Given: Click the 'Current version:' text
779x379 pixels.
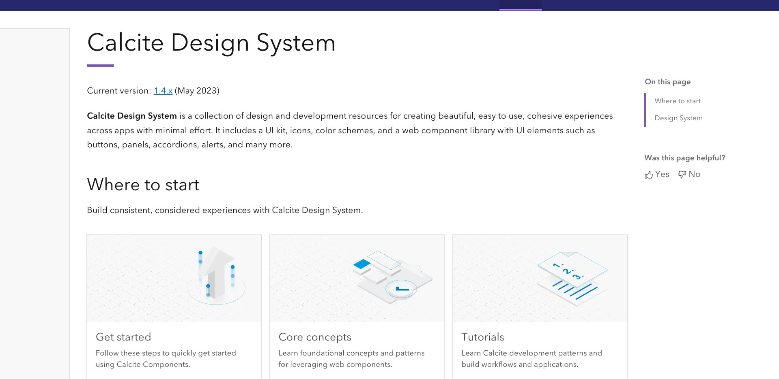Looking at the screenshot, I should 119,91.
